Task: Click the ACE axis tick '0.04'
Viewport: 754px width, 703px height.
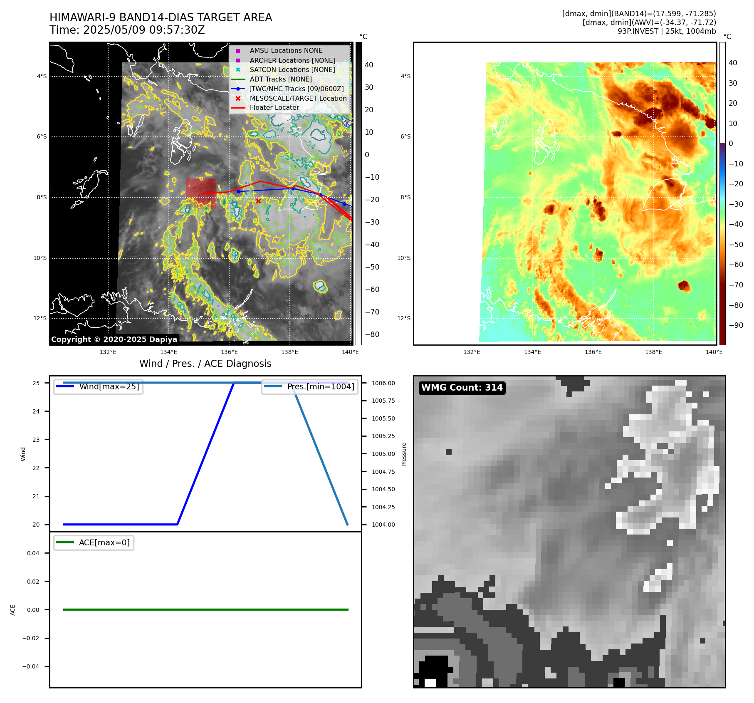Action: [33, 553]
